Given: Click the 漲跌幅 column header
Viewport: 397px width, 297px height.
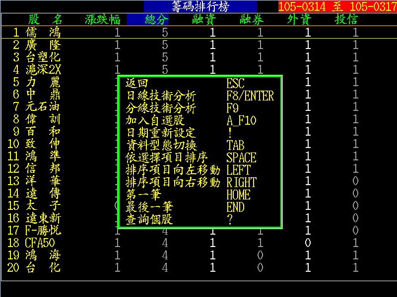Looking at the screenshot, I should 103,19.
